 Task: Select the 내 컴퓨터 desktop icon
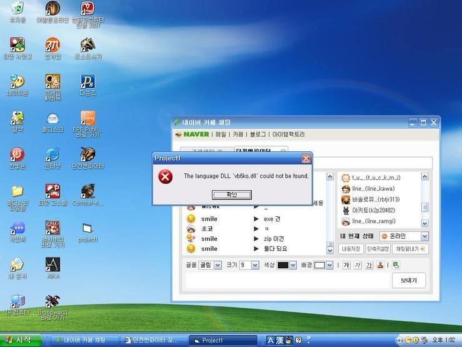17,304
